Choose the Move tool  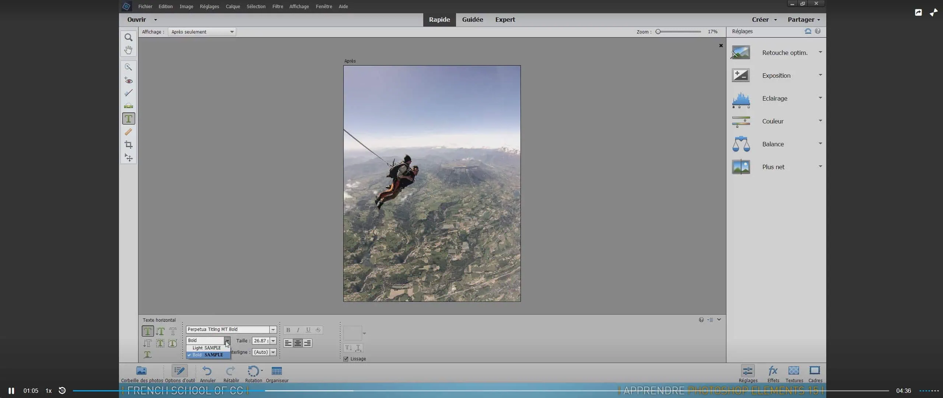coord(128,158)
